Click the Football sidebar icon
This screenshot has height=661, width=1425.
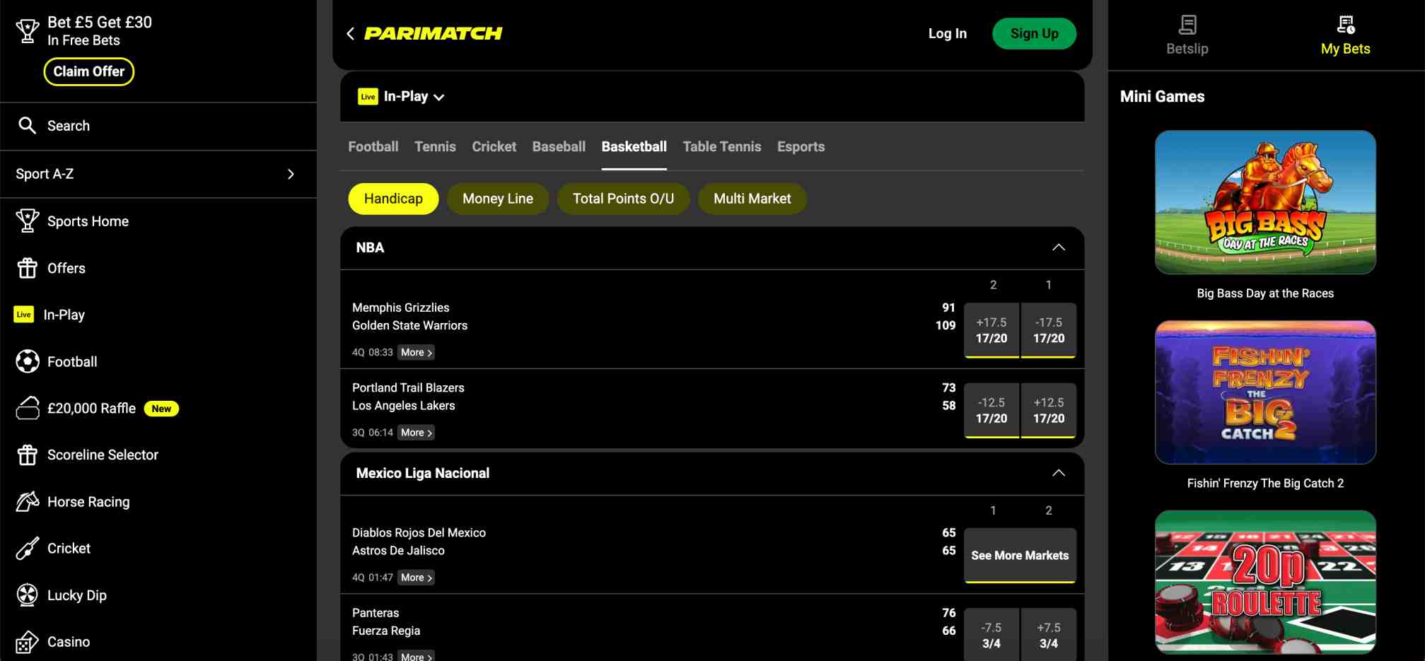pos(27,361)
